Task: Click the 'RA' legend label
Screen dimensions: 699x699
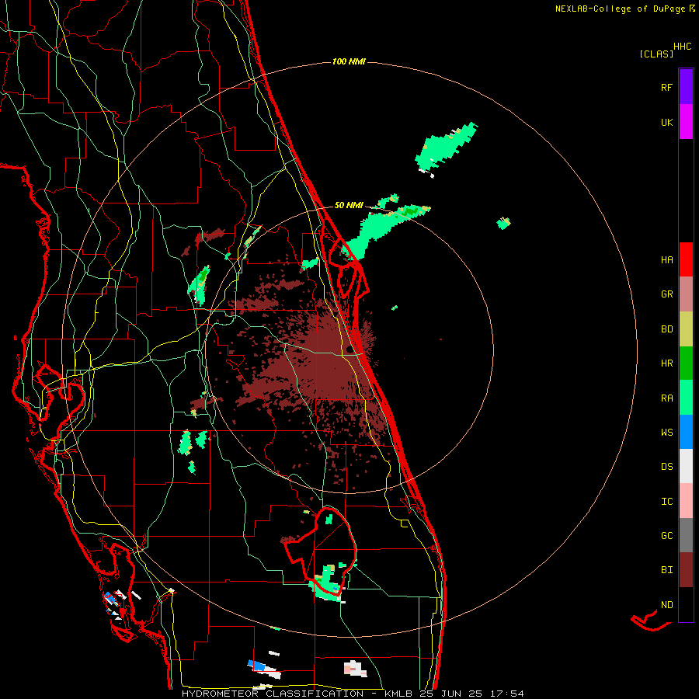Action: tap(666, 398)
